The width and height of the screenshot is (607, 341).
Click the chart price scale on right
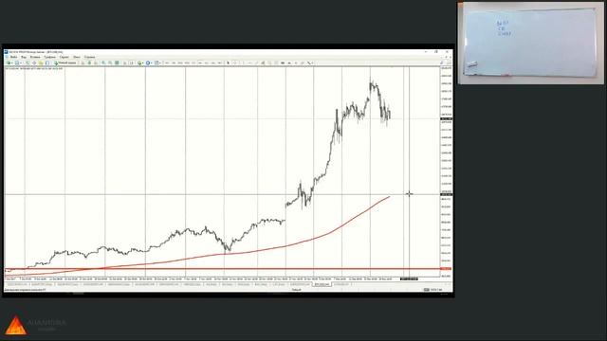coord(447,172)
